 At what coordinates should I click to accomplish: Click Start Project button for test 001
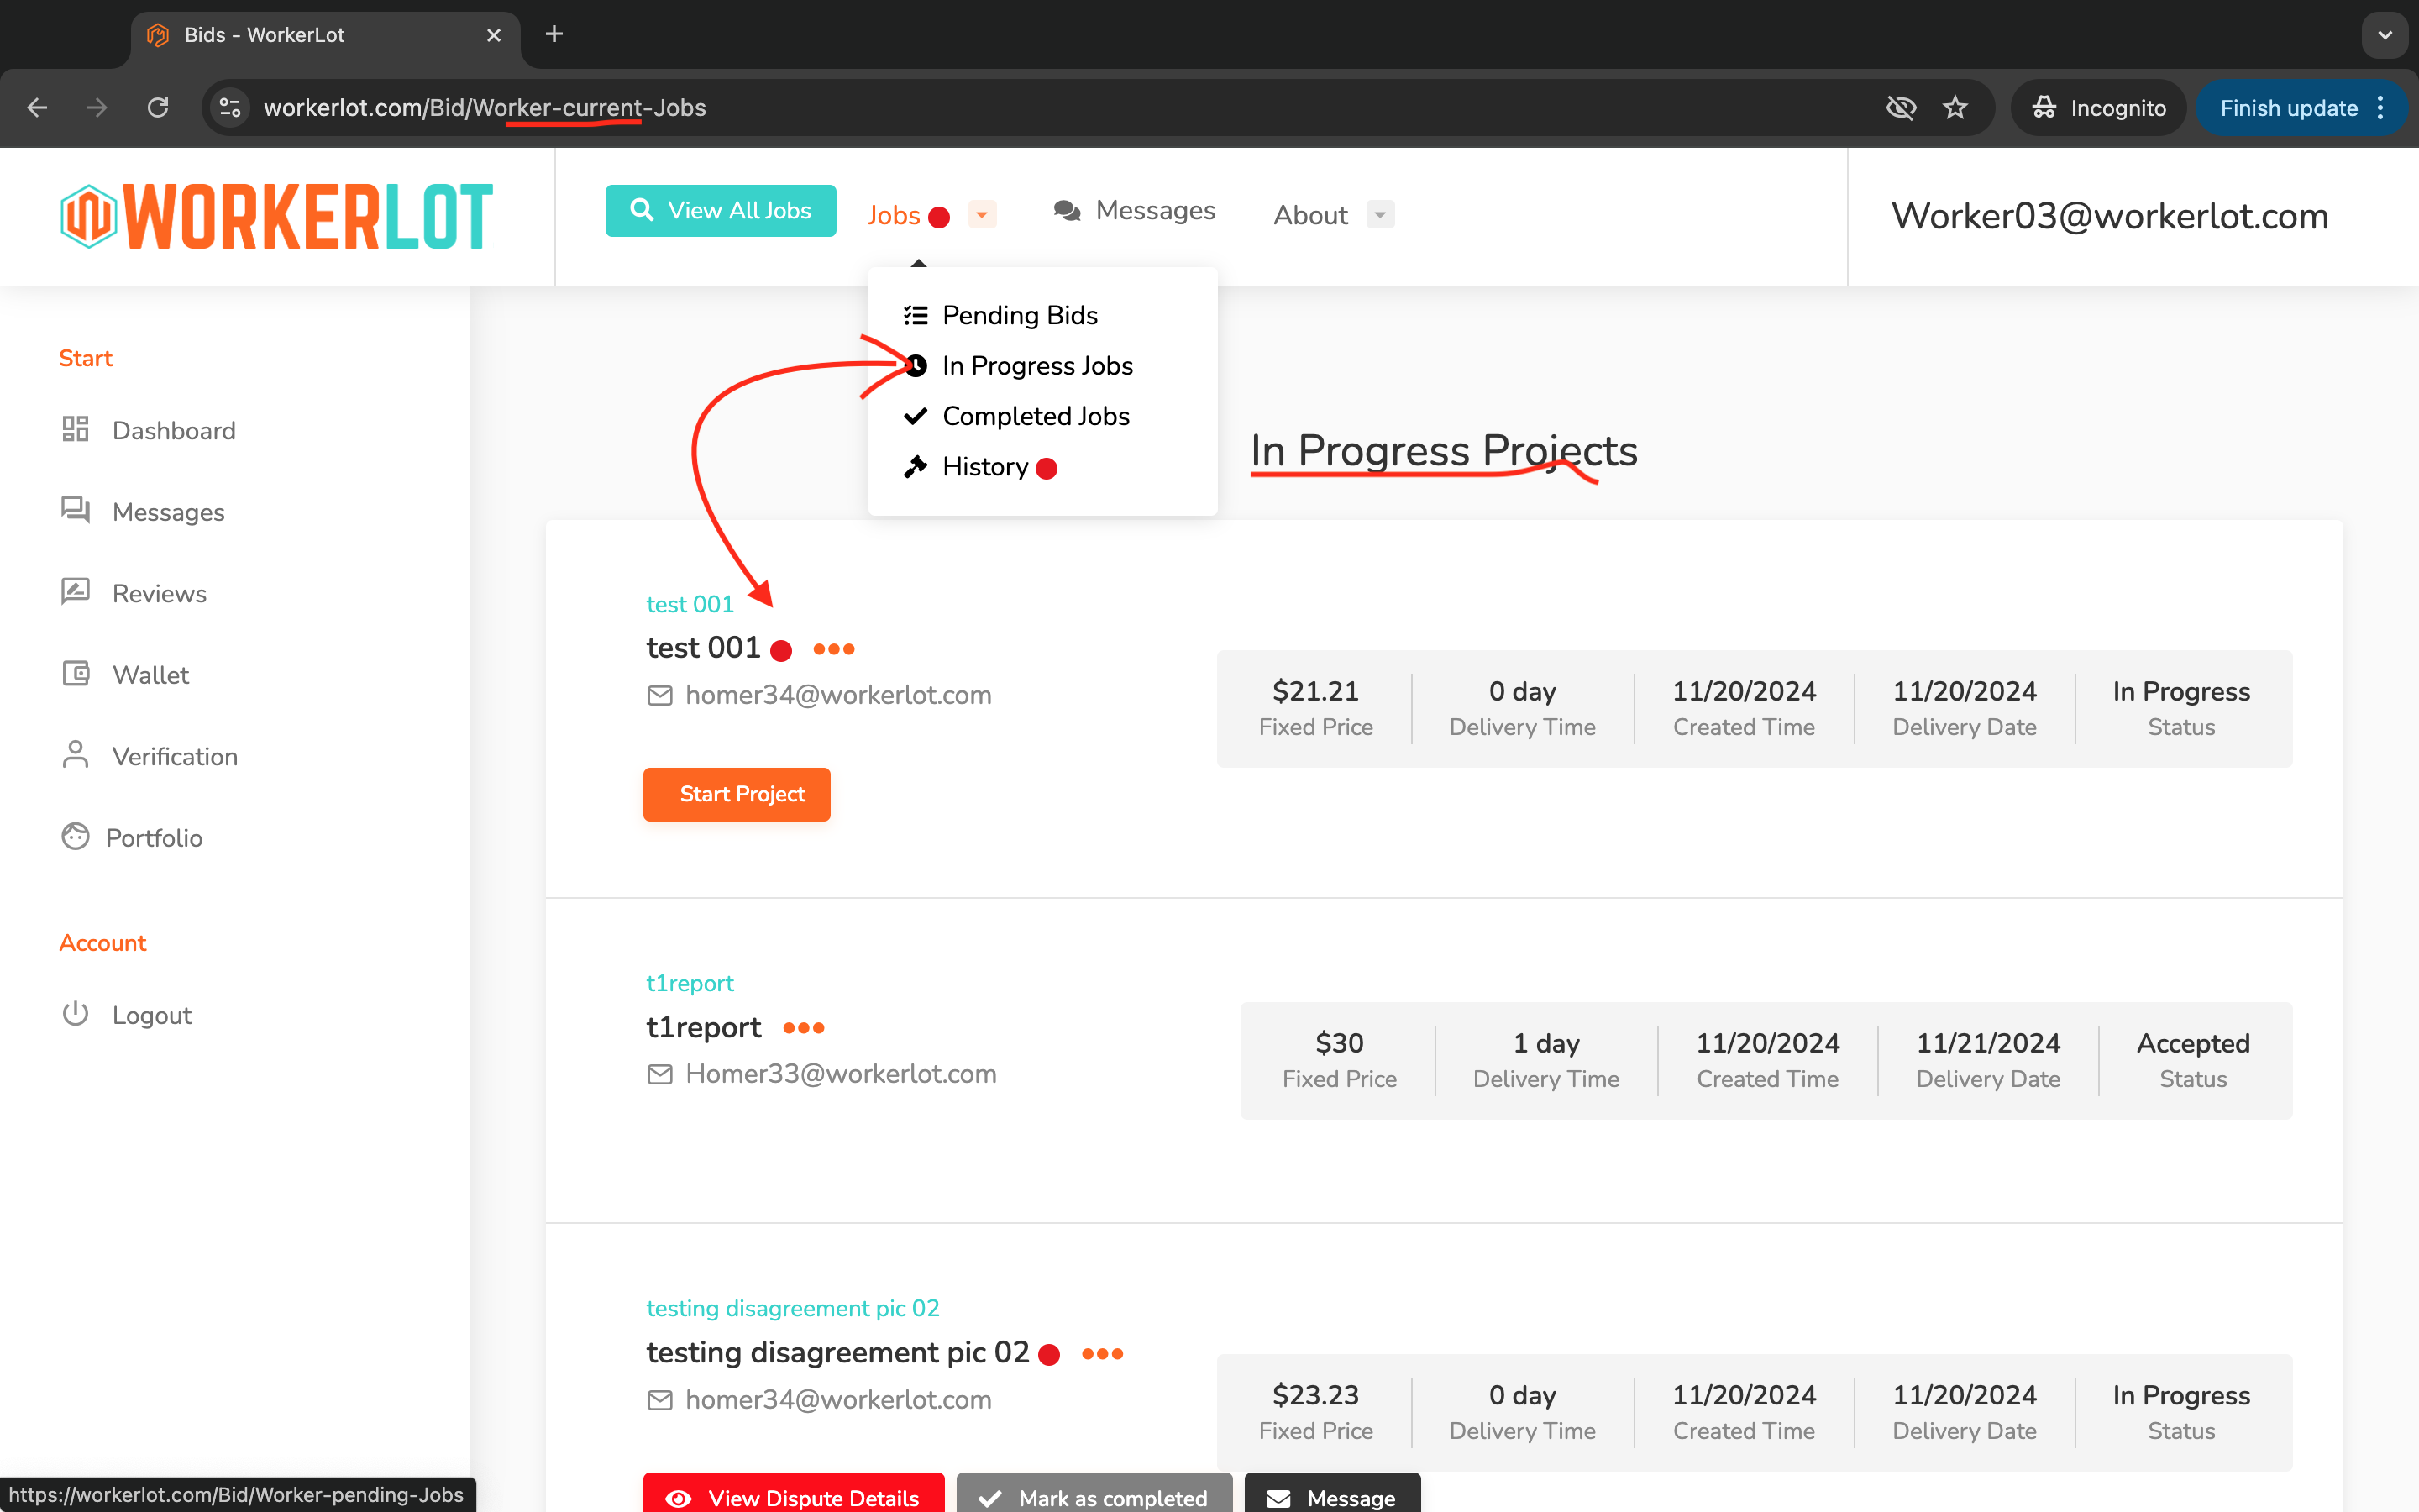(738, 795)
